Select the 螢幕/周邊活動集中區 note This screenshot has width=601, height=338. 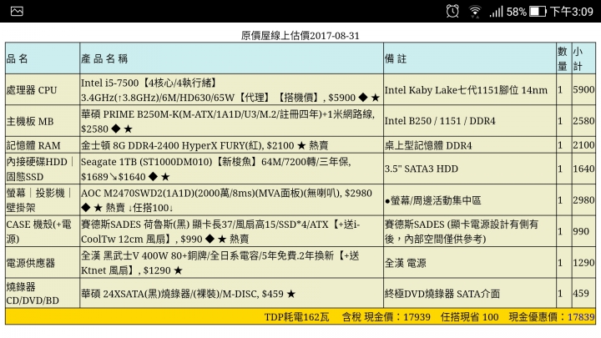click(470, 200)
